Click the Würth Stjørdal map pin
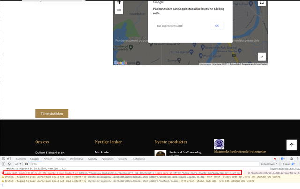Image resolution: width=300 pixels, height=189 pixels. pyautogui.click(x=201, y=56)
